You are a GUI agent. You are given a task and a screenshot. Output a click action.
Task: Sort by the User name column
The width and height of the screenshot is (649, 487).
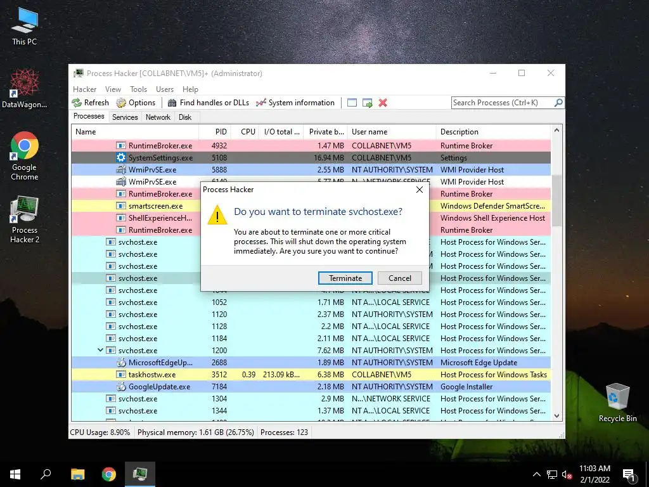[392, 132]
